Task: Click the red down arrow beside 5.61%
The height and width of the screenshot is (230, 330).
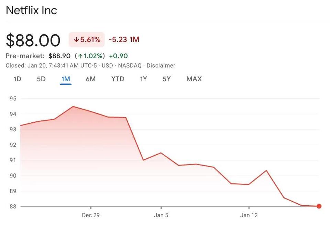Action: tap(76, 40)
